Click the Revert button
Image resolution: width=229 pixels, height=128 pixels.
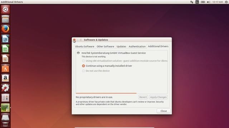(143, 97)
